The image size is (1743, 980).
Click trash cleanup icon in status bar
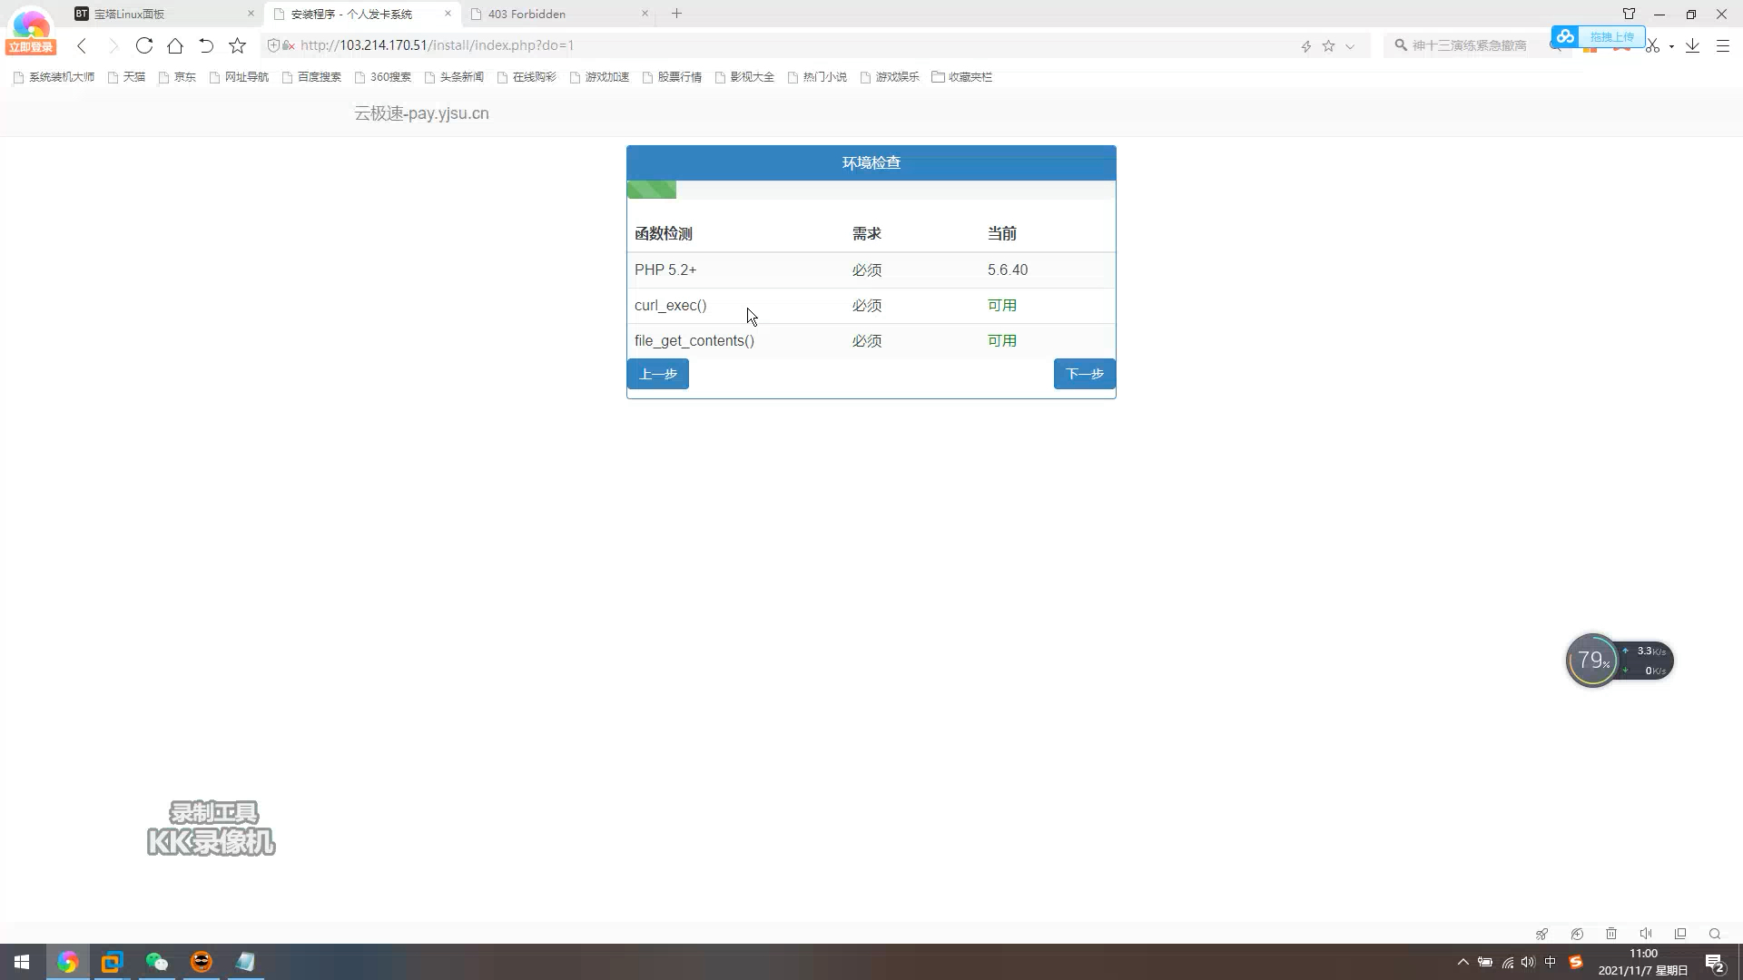[1611, 934]
